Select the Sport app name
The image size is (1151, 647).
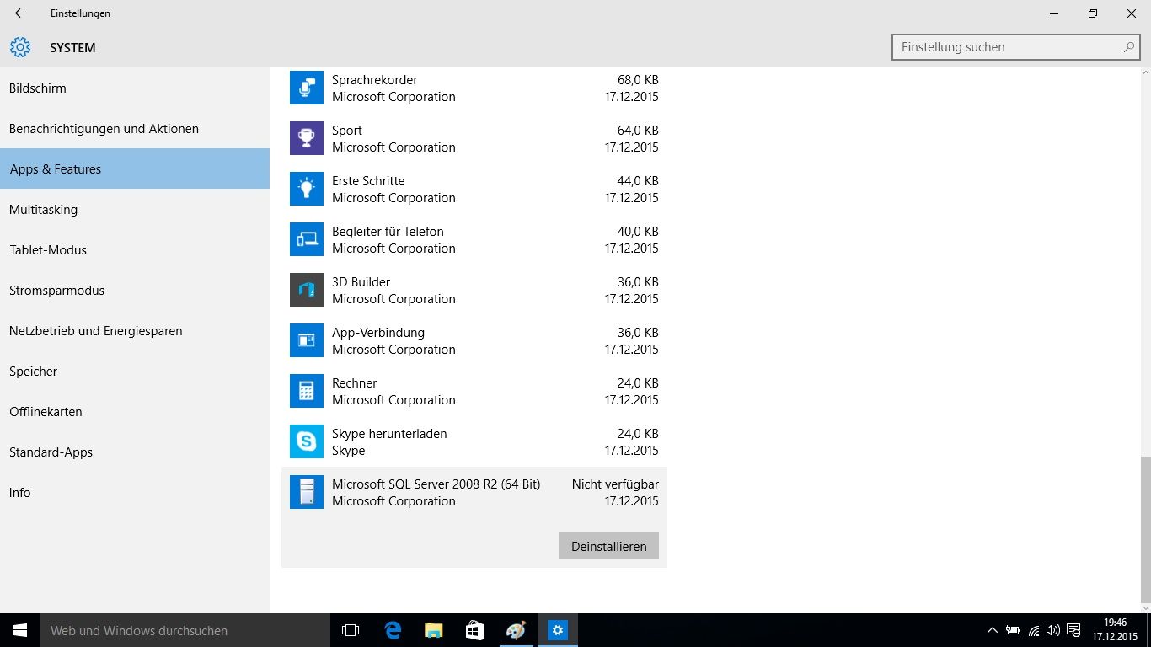(x=347, y=131)
